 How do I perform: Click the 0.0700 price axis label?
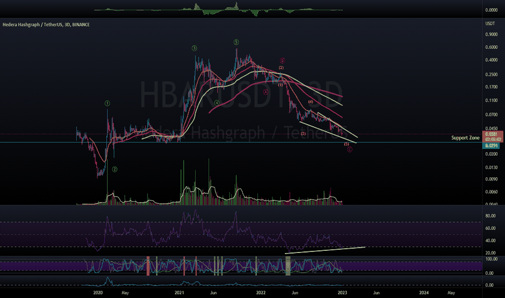(x=491, y=115)
